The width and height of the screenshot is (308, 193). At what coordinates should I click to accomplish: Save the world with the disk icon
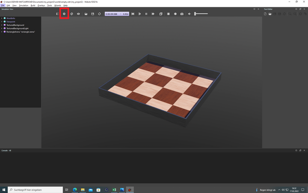(x=92, y=14)
